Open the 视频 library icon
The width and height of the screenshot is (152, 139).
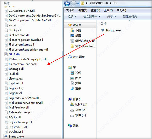pyautogui.click(x=72, y=73)
